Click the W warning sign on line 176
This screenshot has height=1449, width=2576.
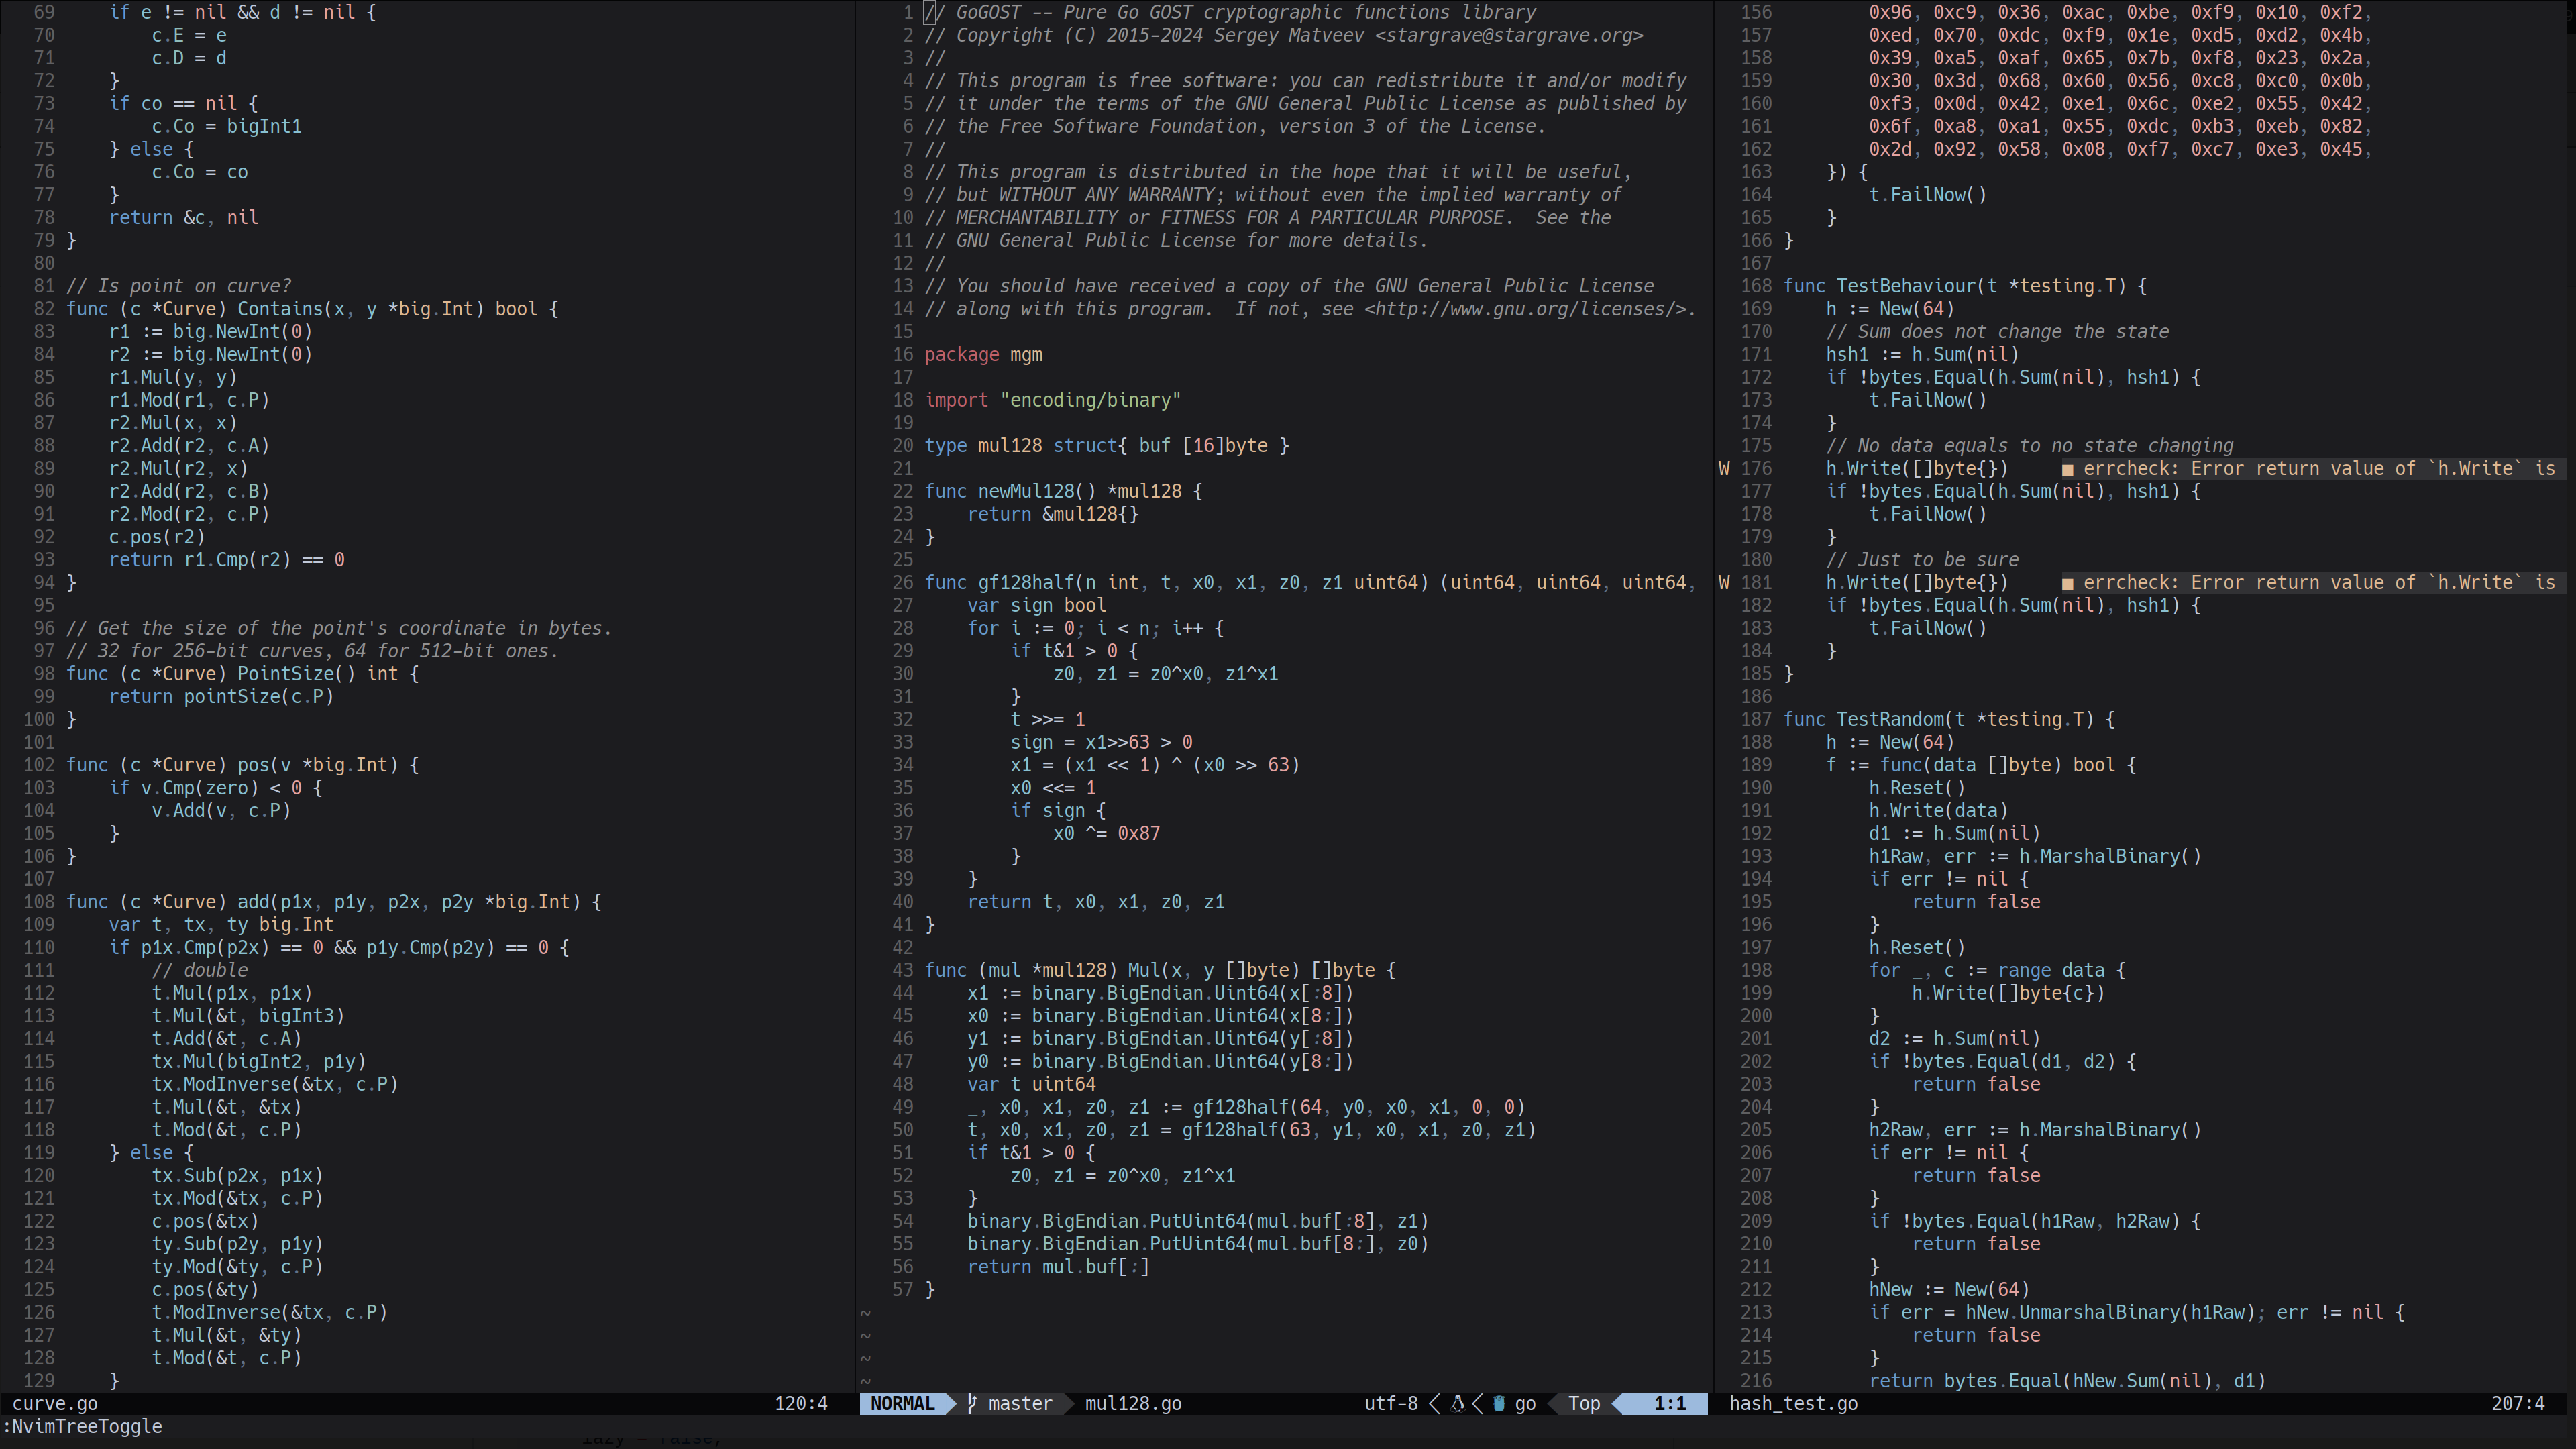1724,469
